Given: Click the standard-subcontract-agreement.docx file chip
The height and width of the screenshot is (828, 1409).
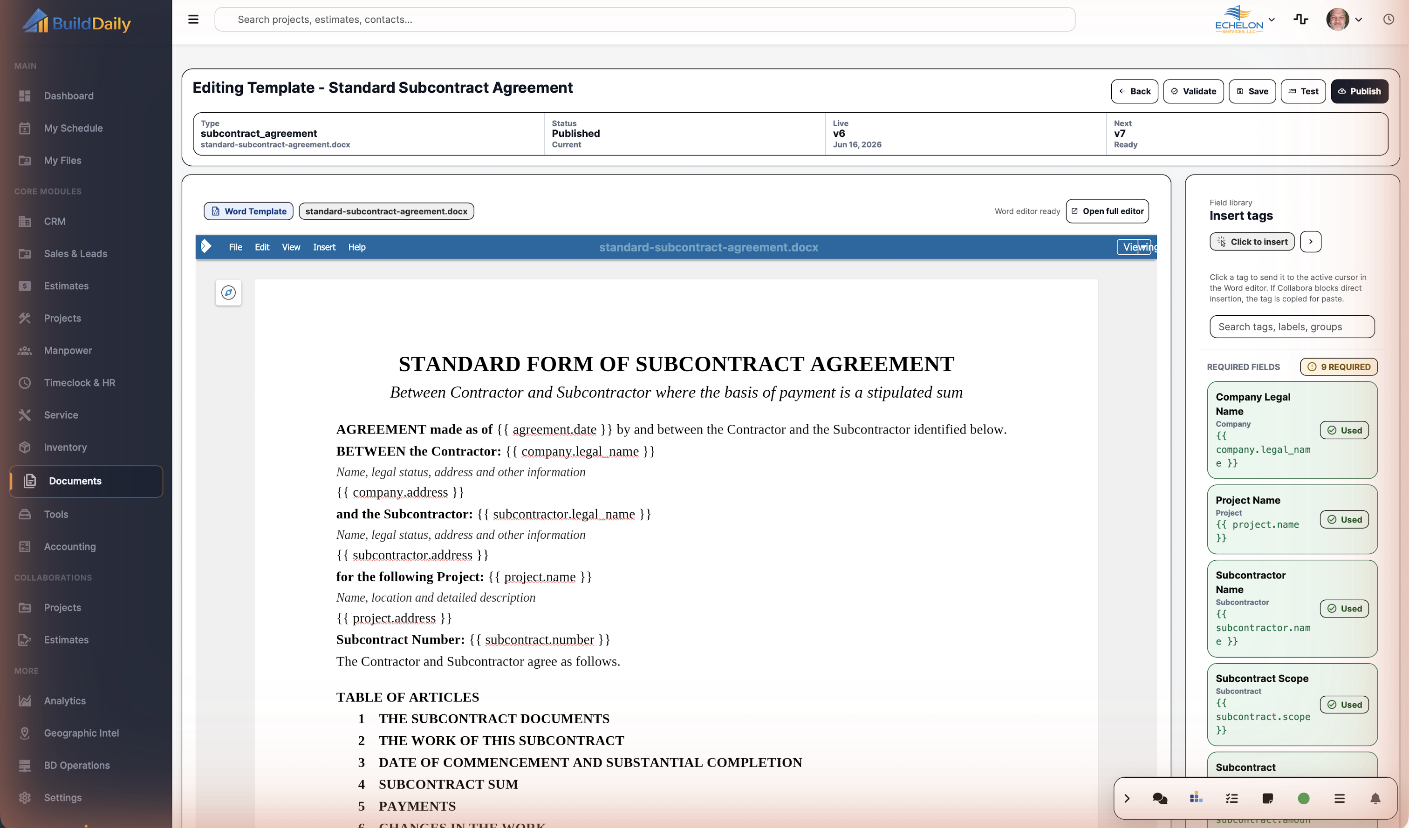Looking at the screenshot, I should click(386, 211).
